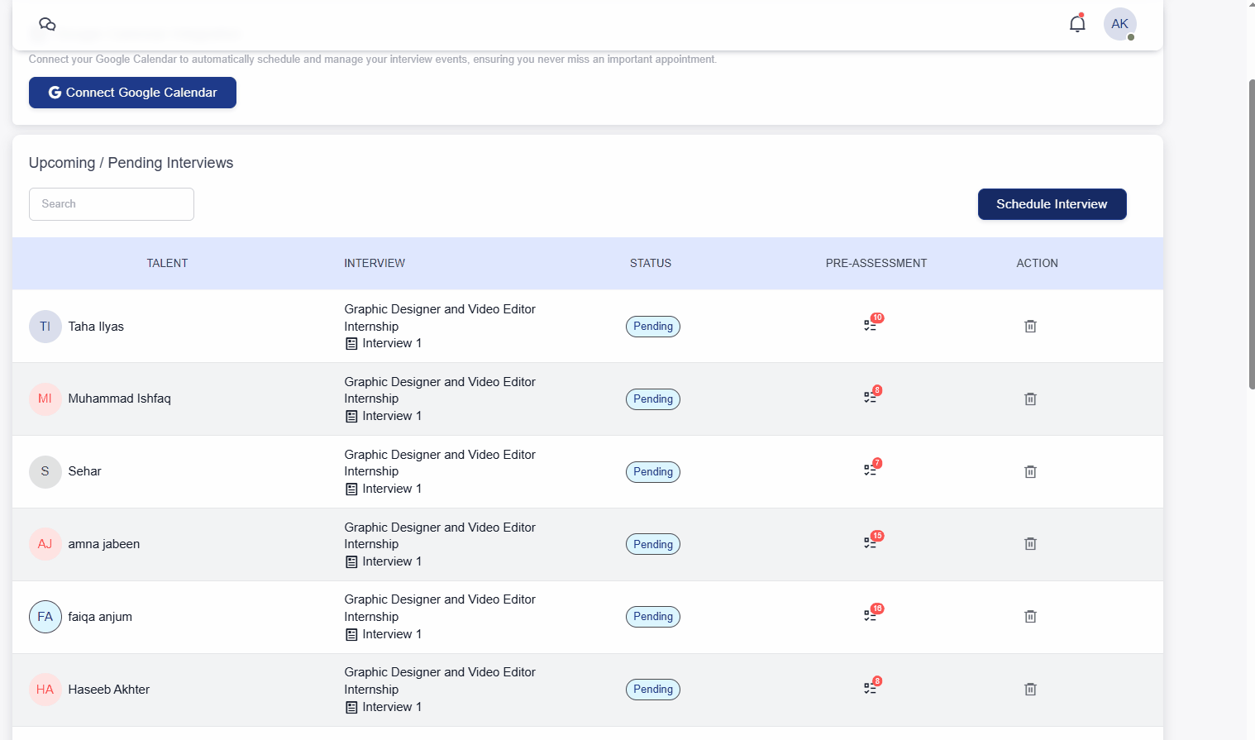Sort by the Talent column header

[167, 264]
